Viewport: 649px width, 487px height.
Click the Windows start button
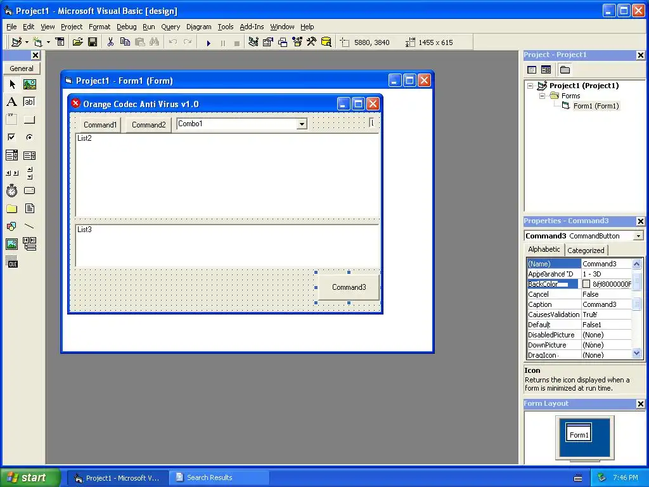pos(30,477)
